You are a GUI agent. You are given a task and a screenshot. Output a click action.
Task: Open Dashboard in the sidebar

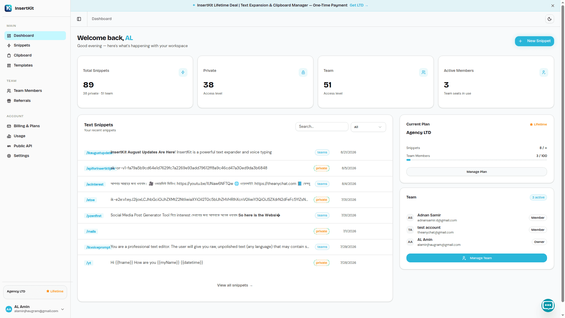35,36
